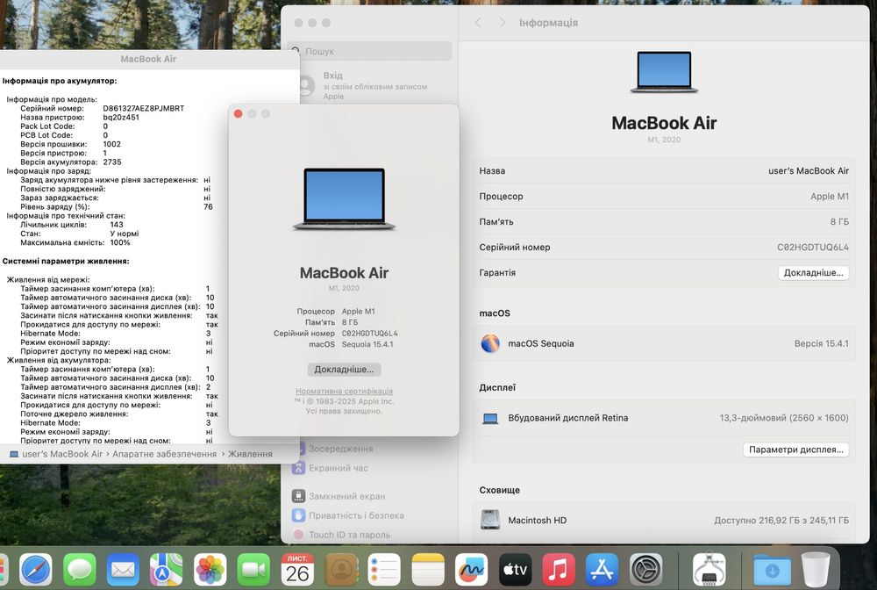Go forward with the right chevron in Інформація
877x590 pixels.
click(502, 23)
